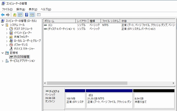Viewport: 177px width, 111px height.
Task: Expand the タスク スケジューラ node
Action: coord(7,29)
